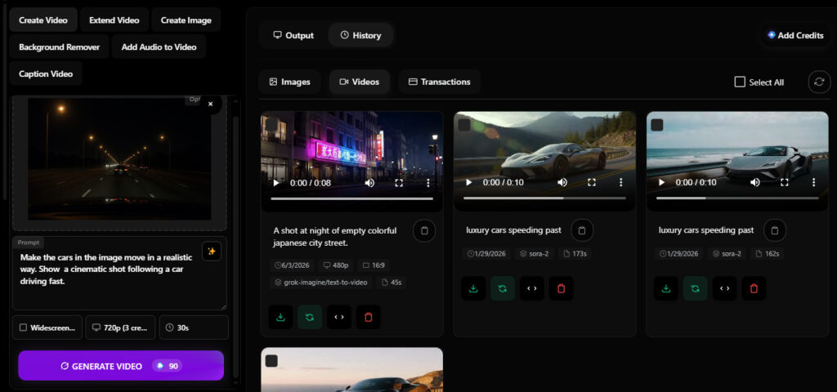This screenshot has width=837, height=392.
Task: Select the Japanese city street video checkbox
Action: point(271,124)
